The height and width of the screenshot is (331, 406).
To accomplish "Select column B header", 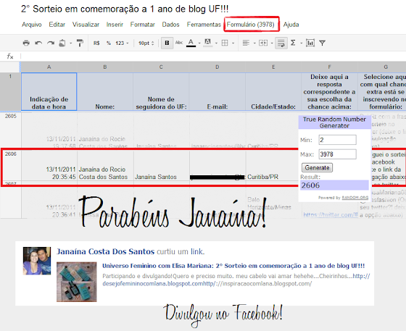I will click(x=105, y=67).
